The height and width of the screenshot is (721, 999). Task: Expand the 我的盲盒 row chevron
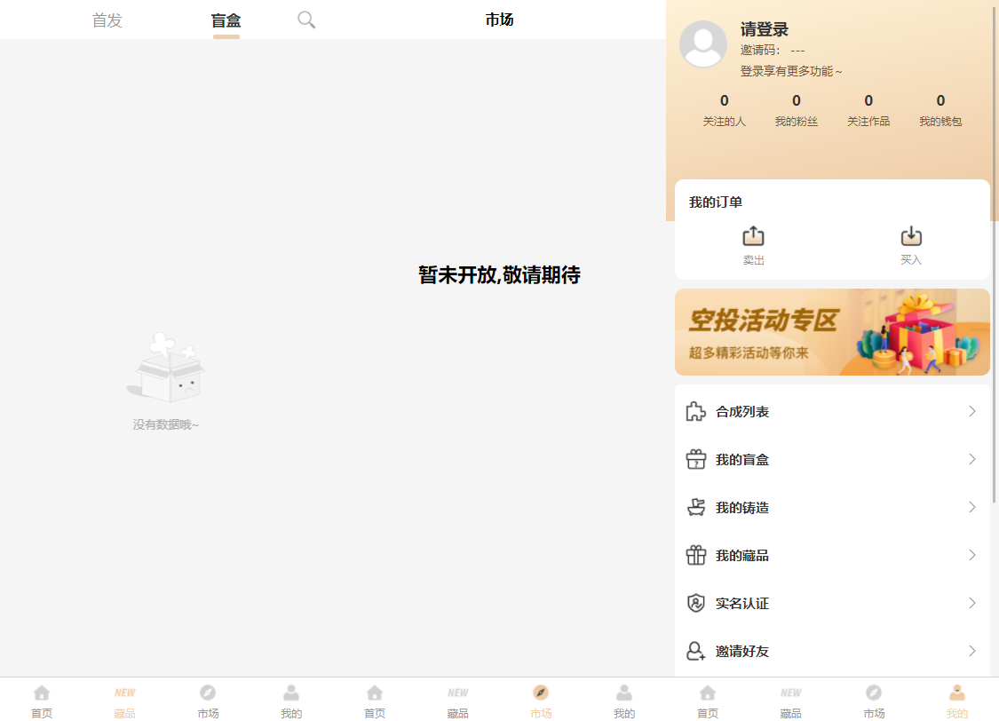(x=972, y=459)
